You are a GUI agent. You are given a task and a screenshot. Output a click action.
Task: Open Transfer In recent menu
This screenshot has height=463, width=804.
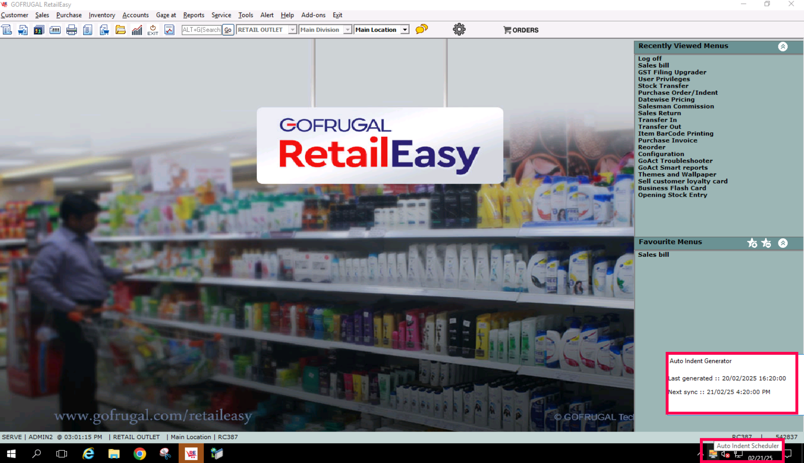pyautogui.click(x=657, y=120)
